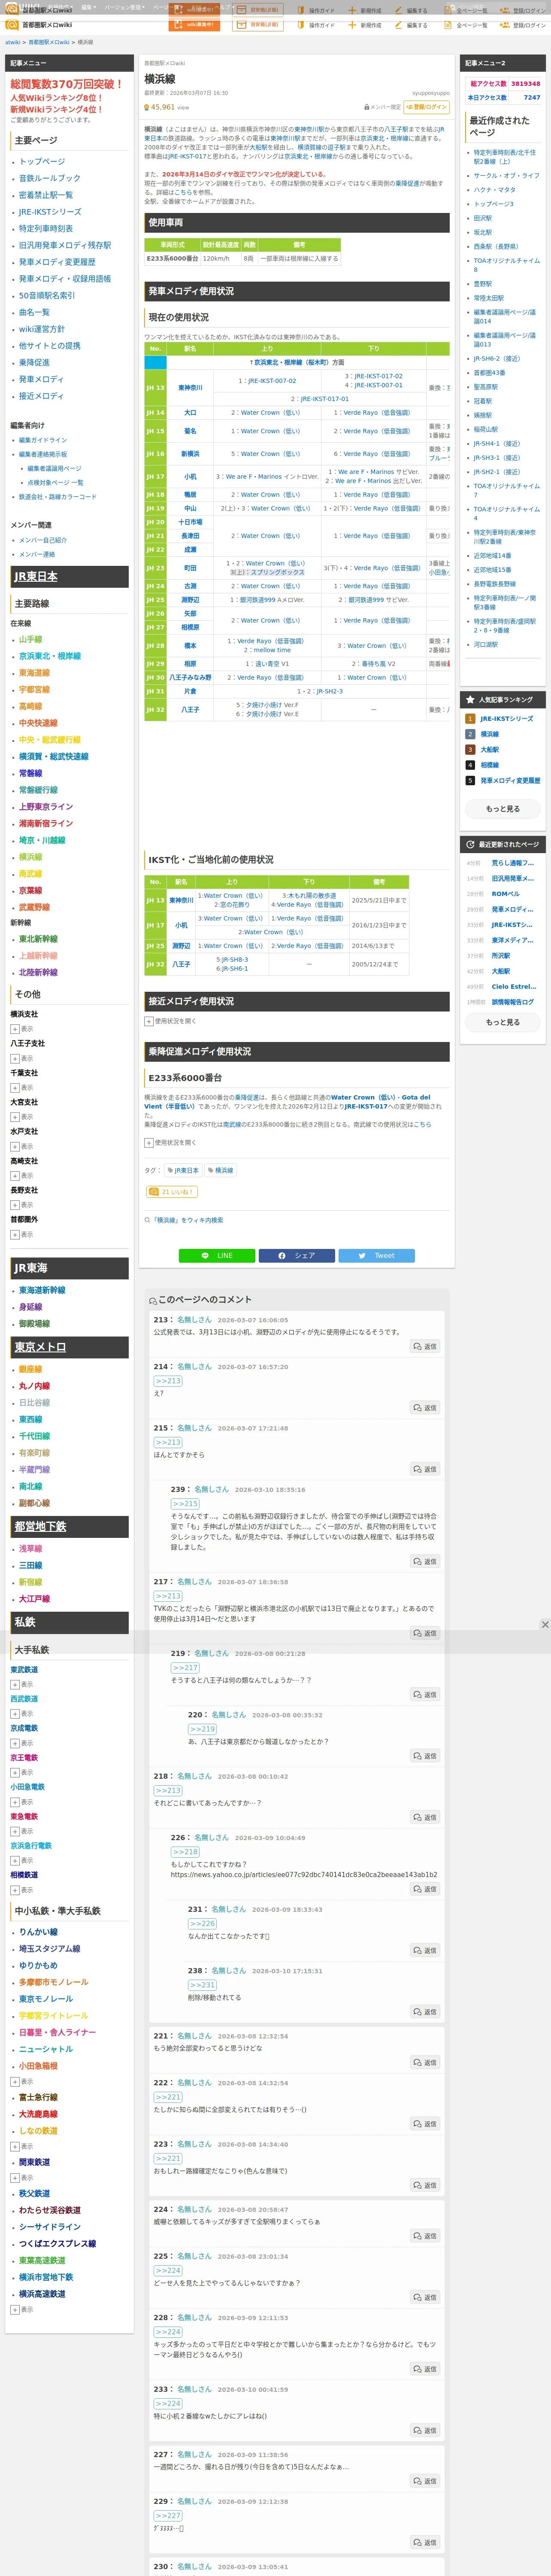Open the atwiki breadcrumb link
Image resolution: width=551 pixels, height=2576 pixels.
(x=13, y=42)
